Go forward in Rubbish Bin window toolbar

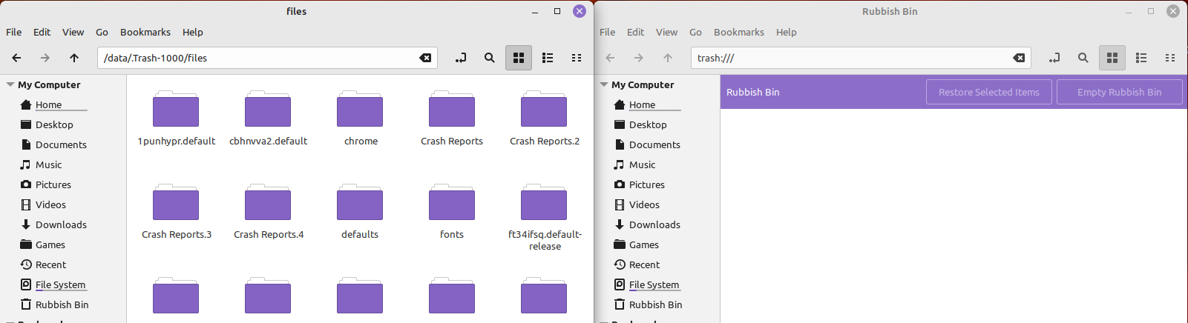point(639,58)
